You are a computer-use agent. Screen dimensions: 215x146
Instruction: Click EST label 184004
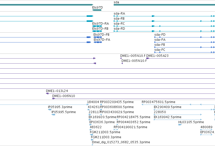click(x=93, y=102)
